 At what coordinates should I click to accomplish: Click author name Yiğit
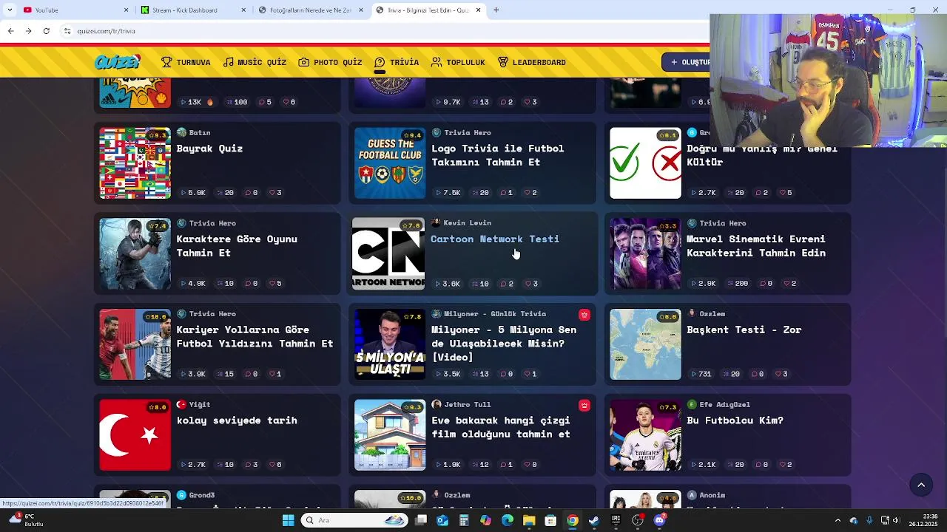pos(200,404)
